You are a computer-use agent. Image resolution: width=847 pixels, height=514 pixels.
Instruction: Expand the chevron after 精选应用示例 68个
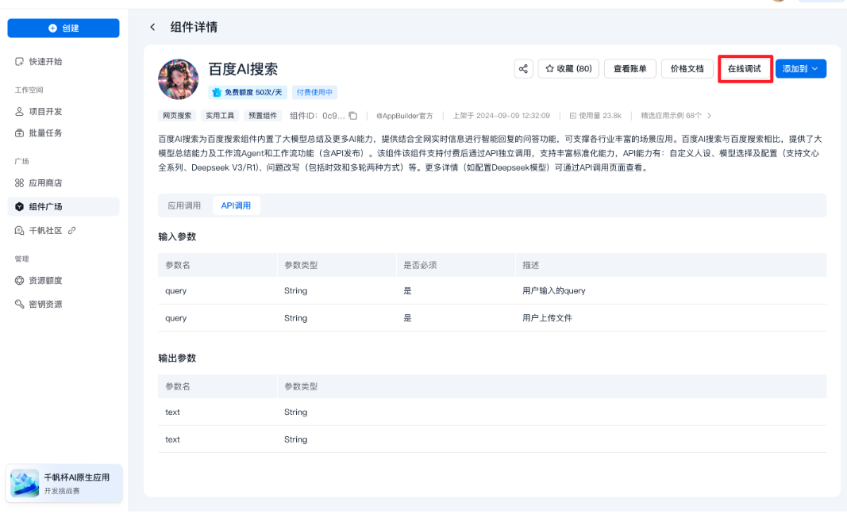(x=709, y=116)
